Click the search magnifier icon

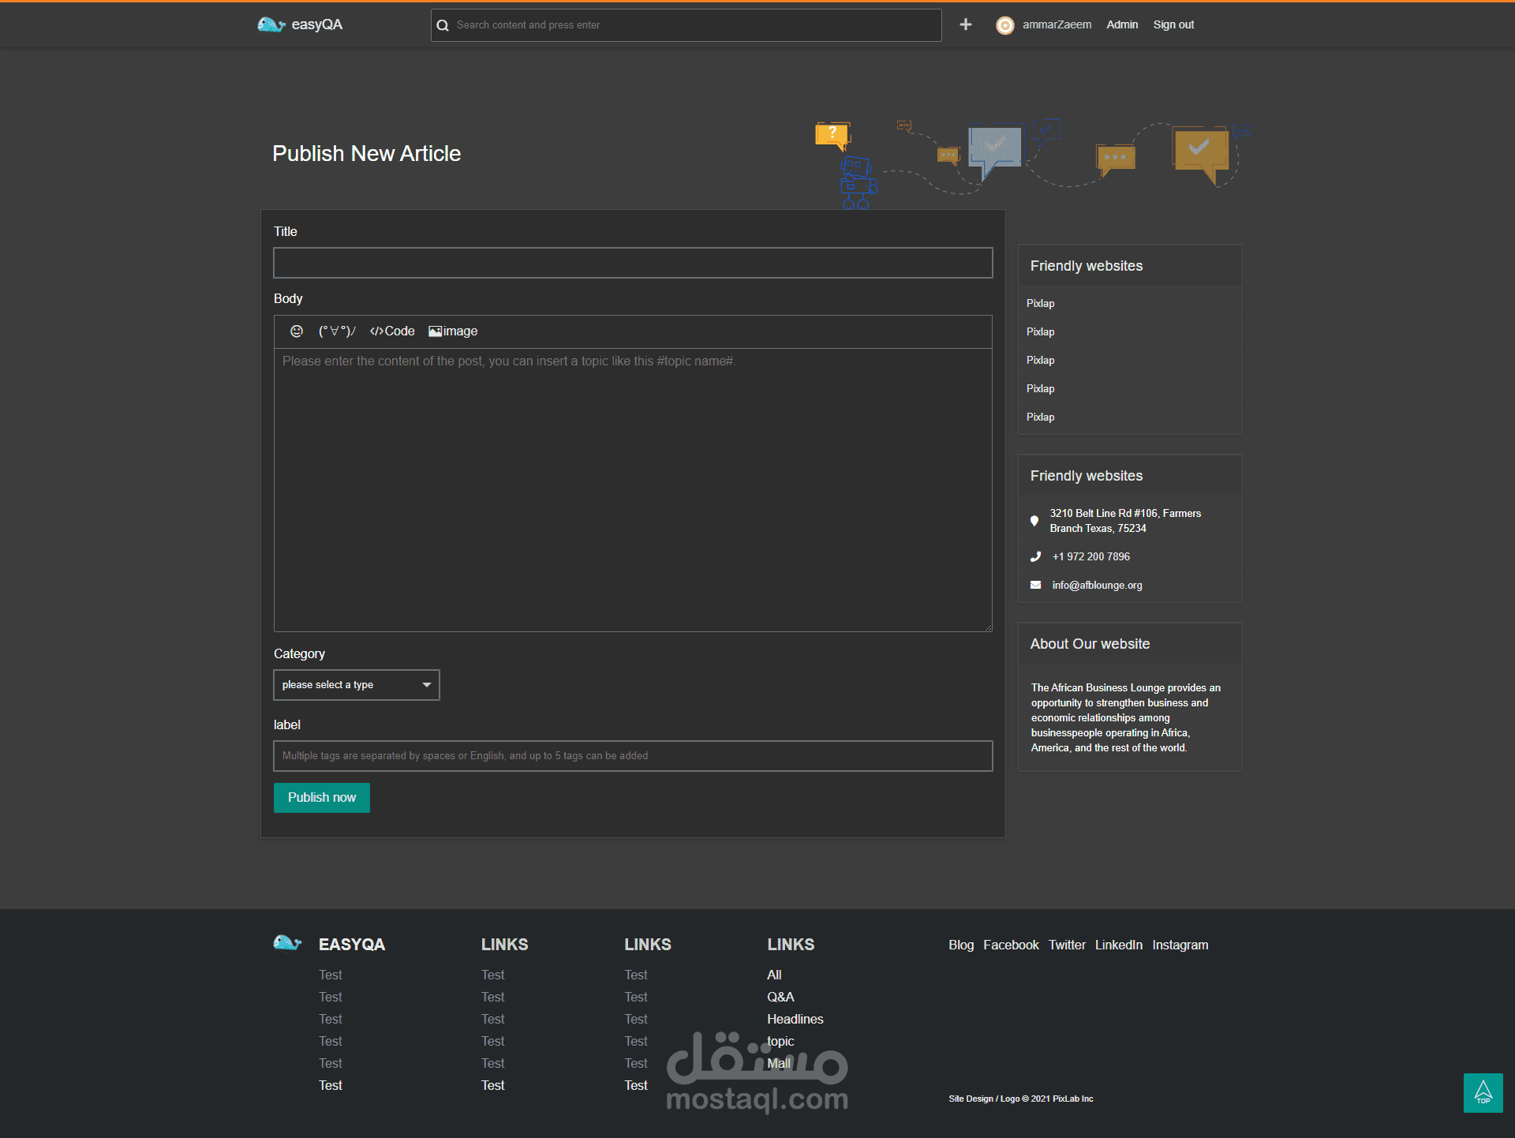443,24
